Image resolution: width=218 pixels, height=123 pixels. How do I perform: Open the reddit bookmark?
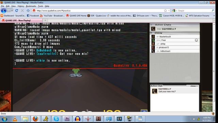tap(119, 16)
